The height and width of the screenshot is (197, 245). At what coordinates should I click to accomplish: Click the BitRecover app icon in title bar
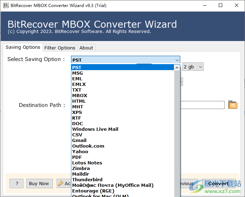coord(6,5)
